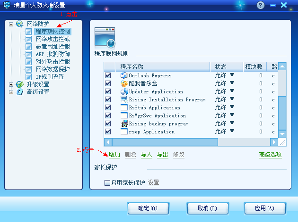This screenshot has width=298, height=222.
Task: Open status dropdown for RsMgrSvc Application
Action: point(232,115)
